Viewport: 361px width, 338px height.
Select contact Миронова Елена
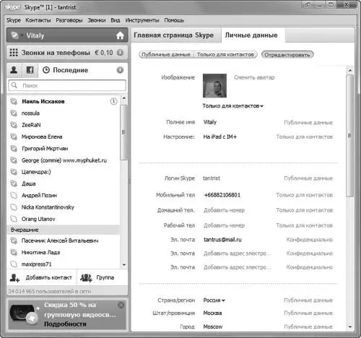pos(63,136)
